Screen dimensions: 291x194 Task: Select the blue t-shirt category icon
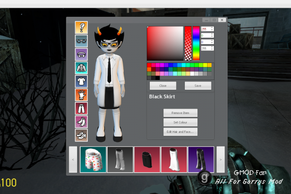point(81,81)
